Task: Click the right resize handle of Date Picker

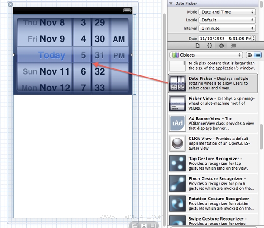Action: (132, 55)
